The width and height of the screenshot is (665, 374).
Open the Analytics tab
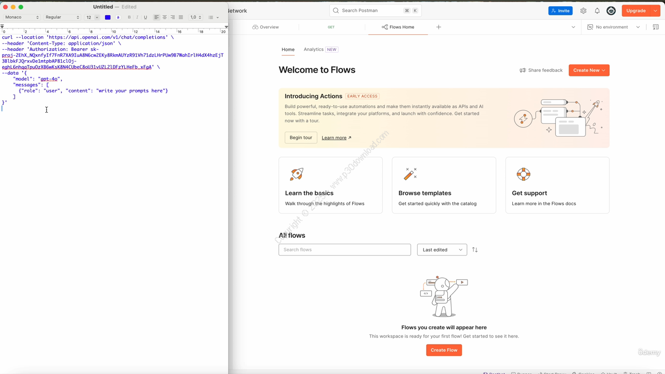313,49
